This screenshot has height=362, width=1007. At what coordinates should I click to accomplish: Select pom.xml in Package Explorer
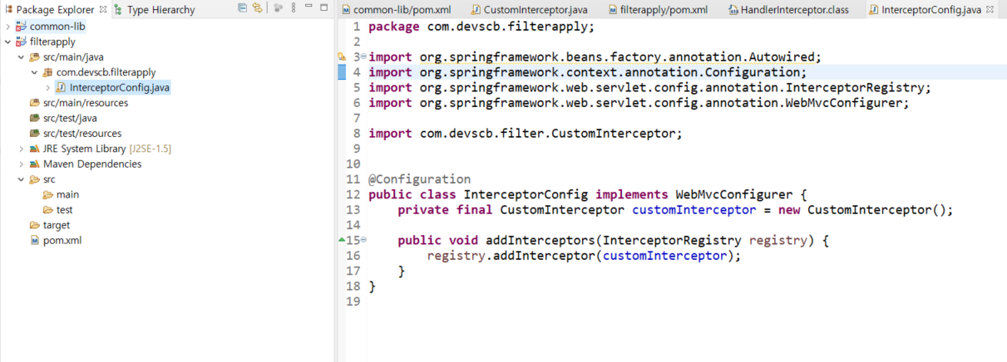pos(62,240)
